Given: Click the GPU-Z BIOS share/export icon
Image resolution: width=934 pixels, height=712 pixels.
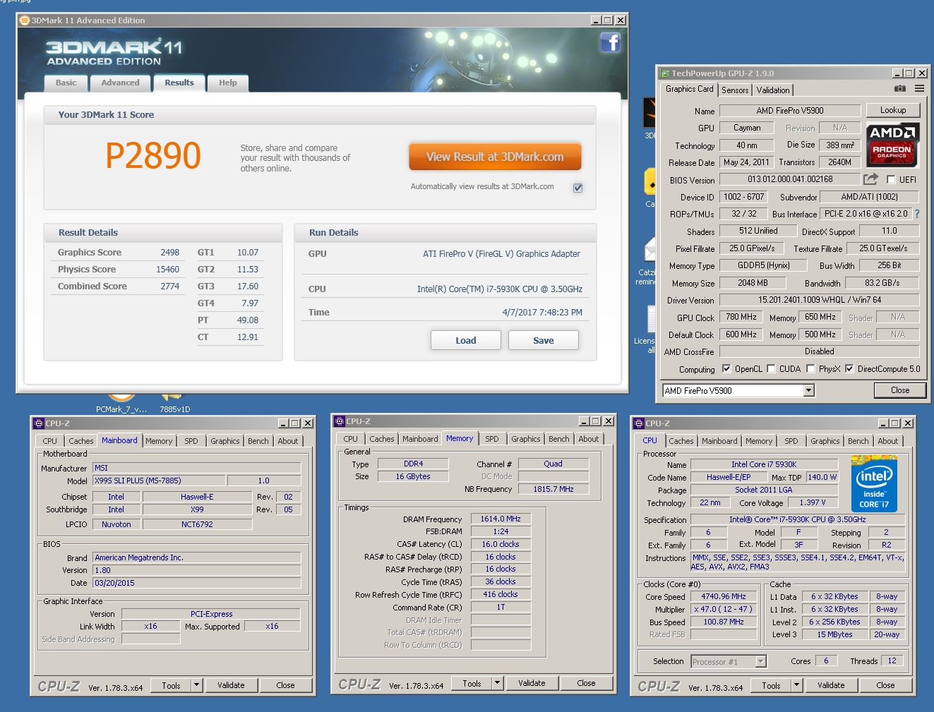Looking at the screenshot, I should (x=871, y=179).
